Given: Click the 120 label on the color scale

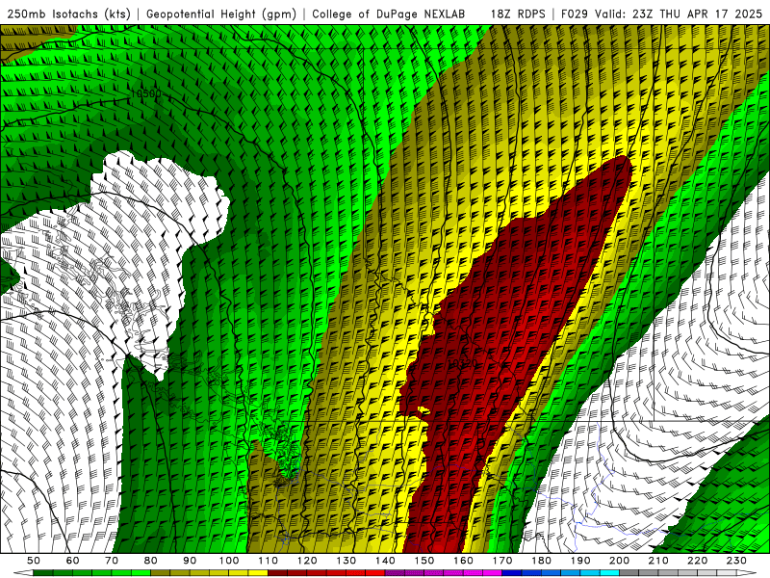Looking at the screenshot, I should pos(307,561).
